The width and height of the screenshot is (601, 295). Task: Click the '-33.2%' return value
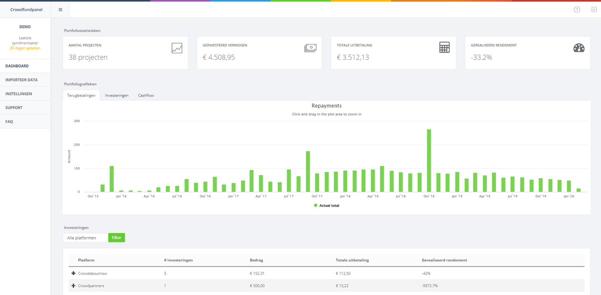(x=481, y=57)
